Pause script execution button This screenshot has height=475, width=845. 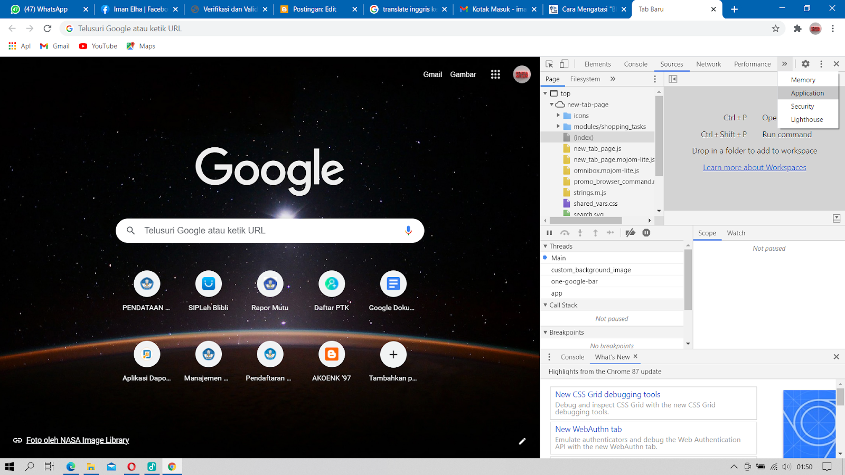pos(549,233)
